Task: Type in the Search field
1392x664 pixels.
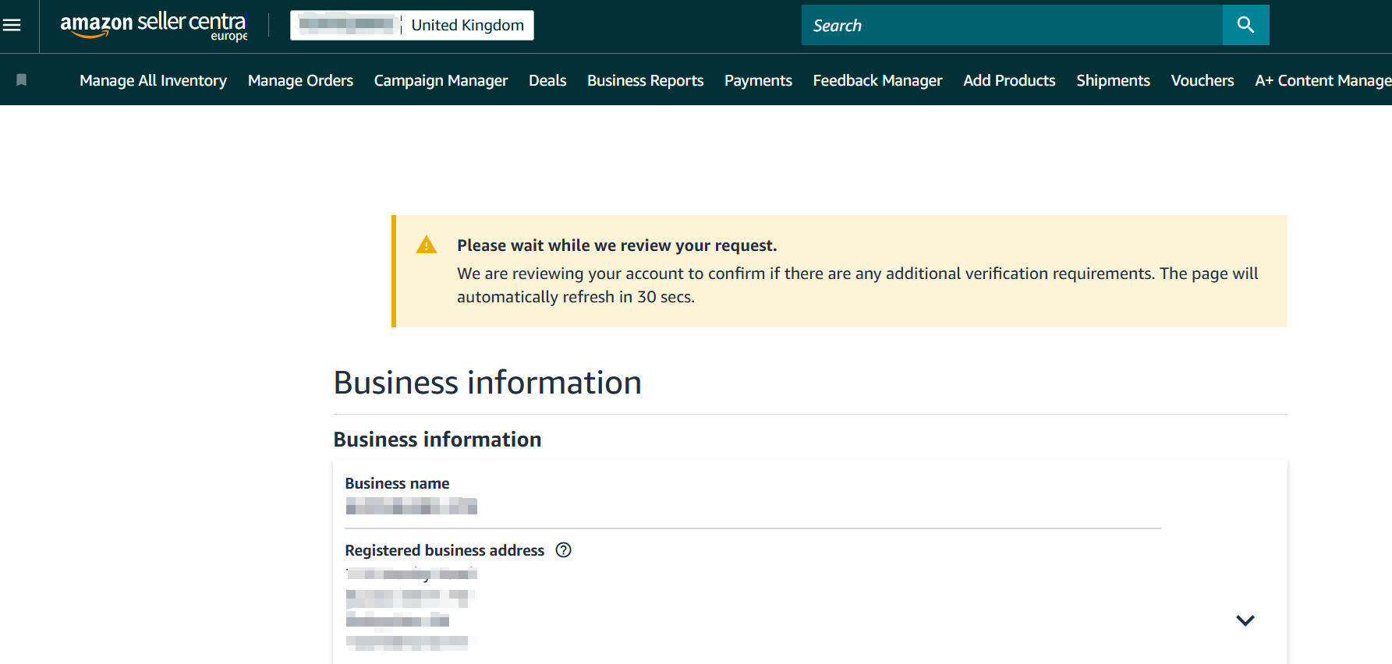Action: (x=1011, y=25)
